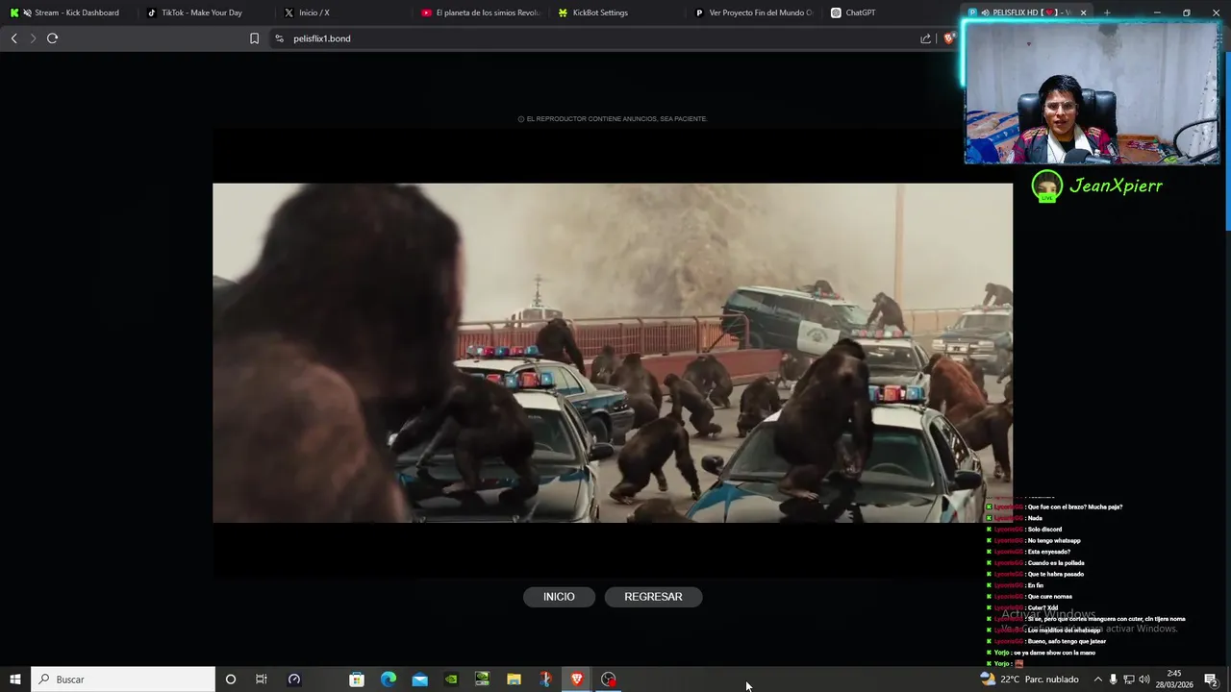Switch to Ver Proyecto Fin del Mundo tab
This screenshot has height=692, width=1231.
pyautogui.click(x=754, y=12)
